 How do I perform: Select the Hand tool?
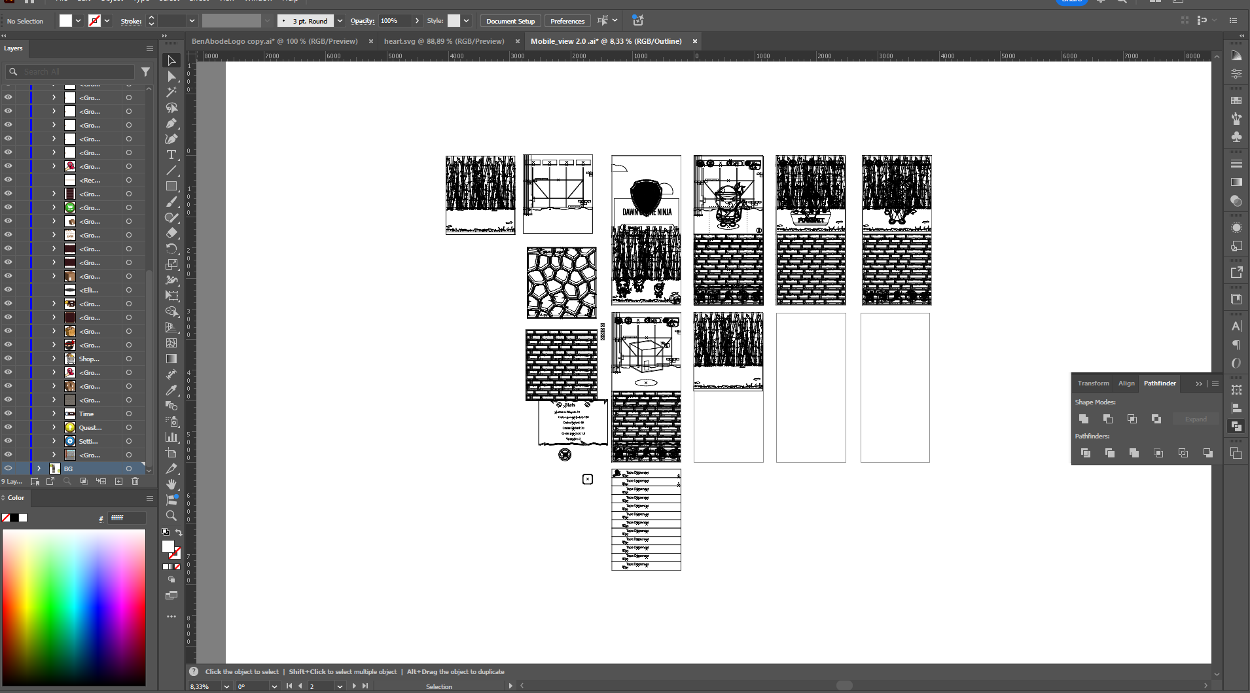click(x=171, y=484)
